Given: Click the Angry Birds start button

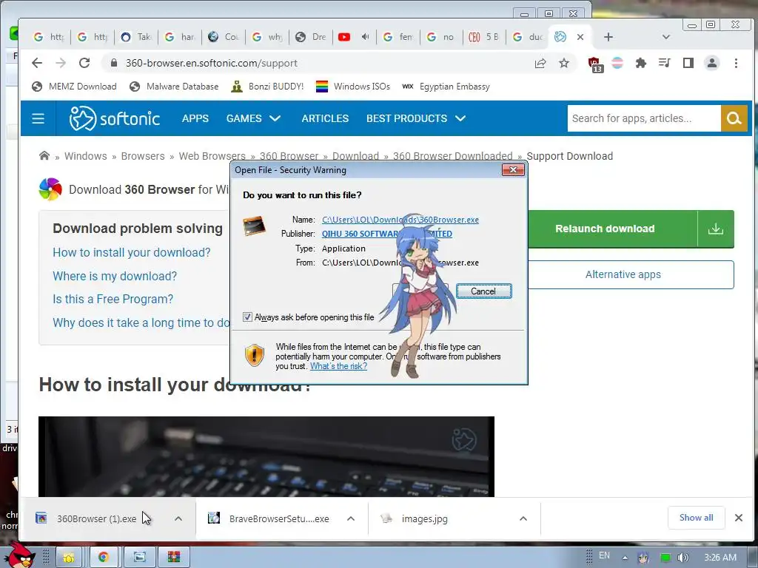Looking at the screenshot, I should pos(20,554).
